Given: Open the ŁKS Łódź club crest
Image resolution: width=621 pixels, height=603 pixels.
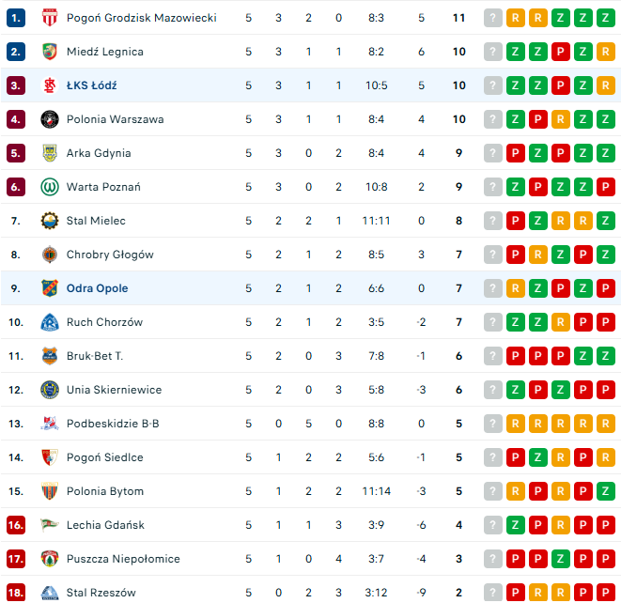Looking at the screenshot, I should 50,85.
